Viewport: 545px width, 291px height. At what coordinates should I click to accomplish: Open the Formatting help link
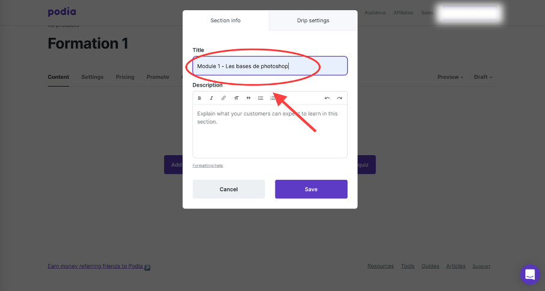(x=208, y=165)
